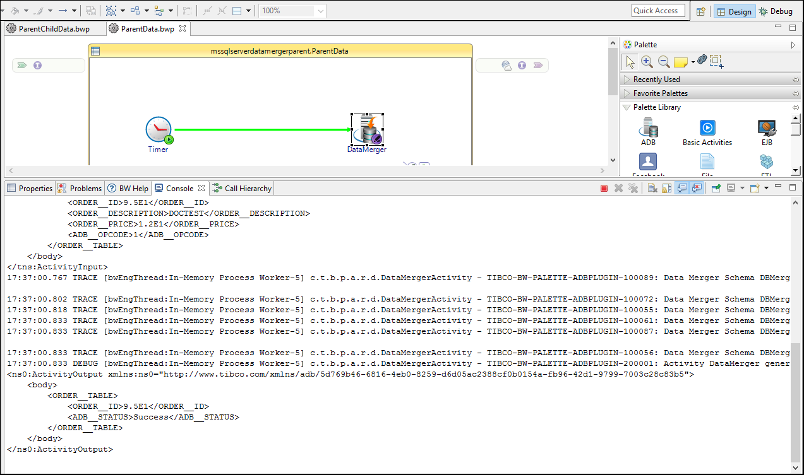This screenshot has width=804, height=475.
Task: Open the ADB palette icon
Action: (x=648, y=128)
